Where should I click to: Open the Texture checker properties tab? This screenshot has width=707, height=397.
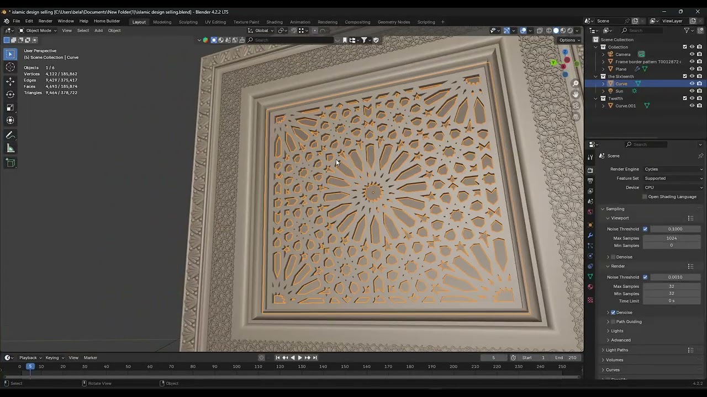pyautogui.click(x=590, y=300)
